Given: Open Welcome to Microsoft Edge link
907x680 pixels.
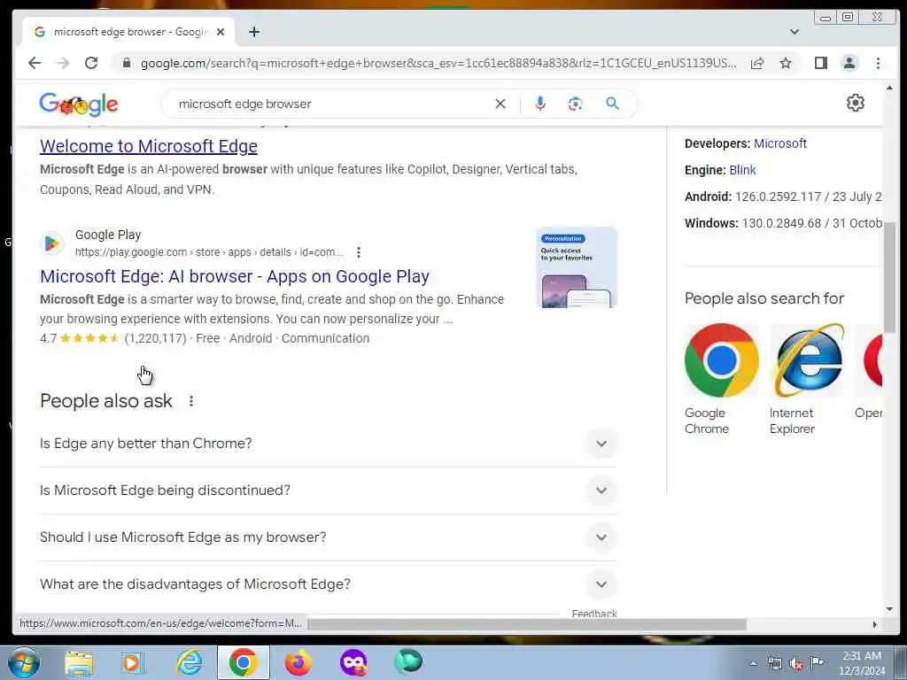Looking at the screenshot, I should coord(149,146).
